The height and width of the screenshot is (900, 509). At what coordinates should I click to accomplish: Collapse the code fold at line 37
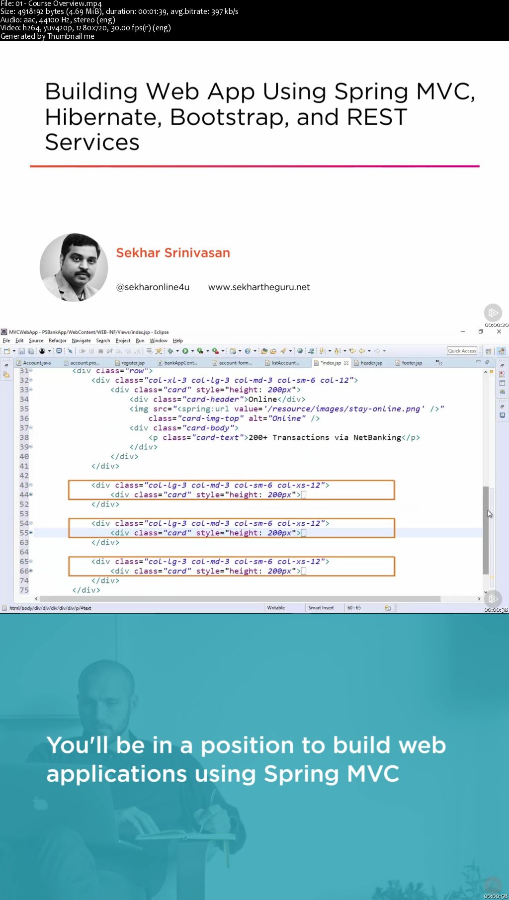(31, 428)
